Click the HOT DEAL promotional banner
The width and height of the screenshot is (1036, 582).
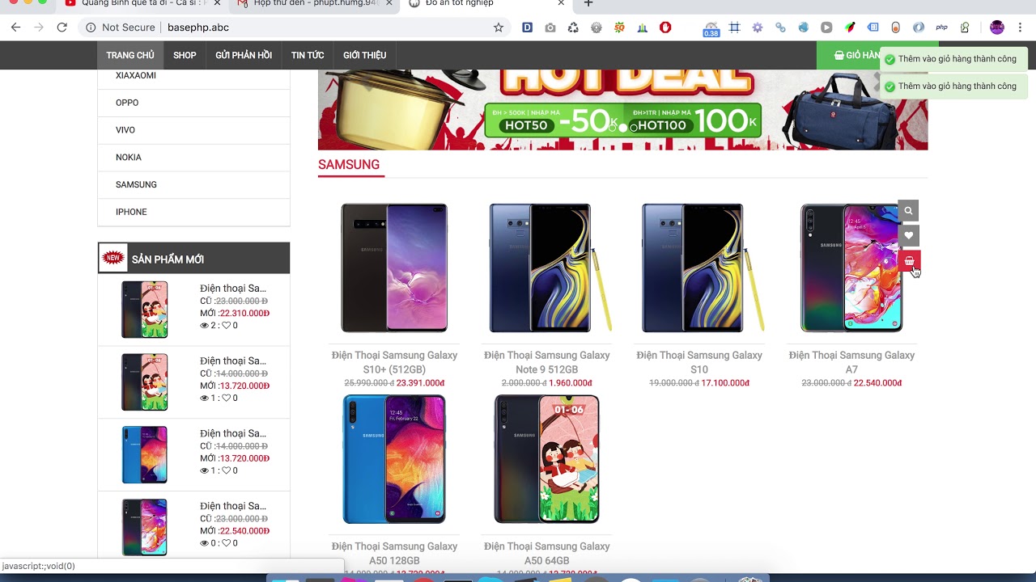click(x=622, y=110)
